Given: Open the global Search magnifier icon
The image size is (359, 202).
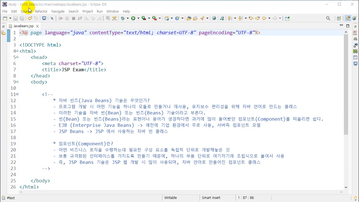Looking at the screenshot, I should 328,18.
